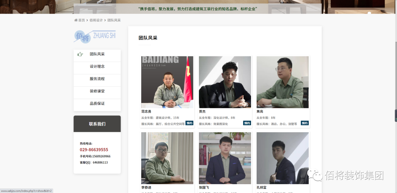This screenshot has width=397, height=193.
Task: Click 团队风采 page heading
Action: click(x=148, y=38)
